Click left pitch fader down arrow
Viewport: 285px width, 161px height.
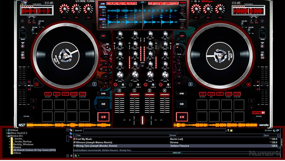coord(29,89)
